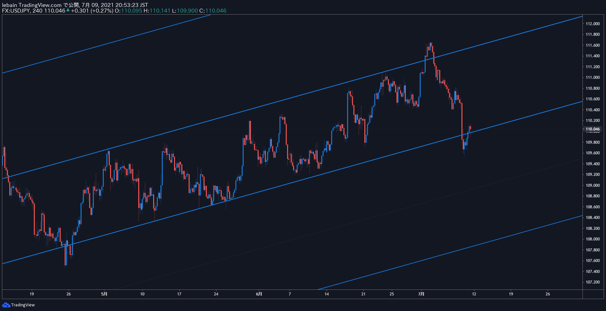606x311 pixels.
Task: Click the 109.400 price axis label
Action: pos(592,164)
